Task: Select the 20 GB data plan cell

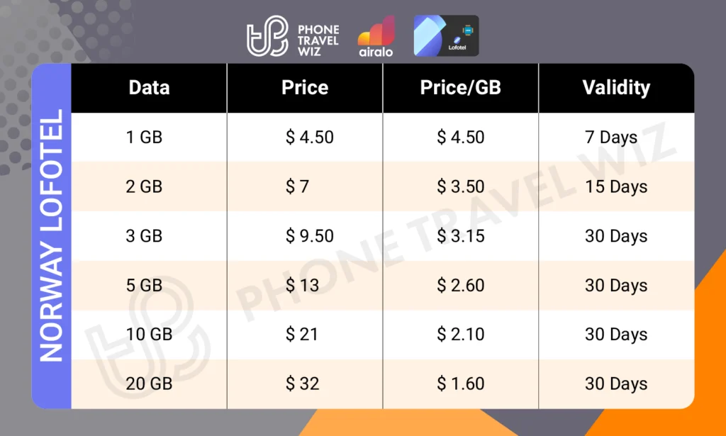Action: pyautogui.click(x=149, y=384)
